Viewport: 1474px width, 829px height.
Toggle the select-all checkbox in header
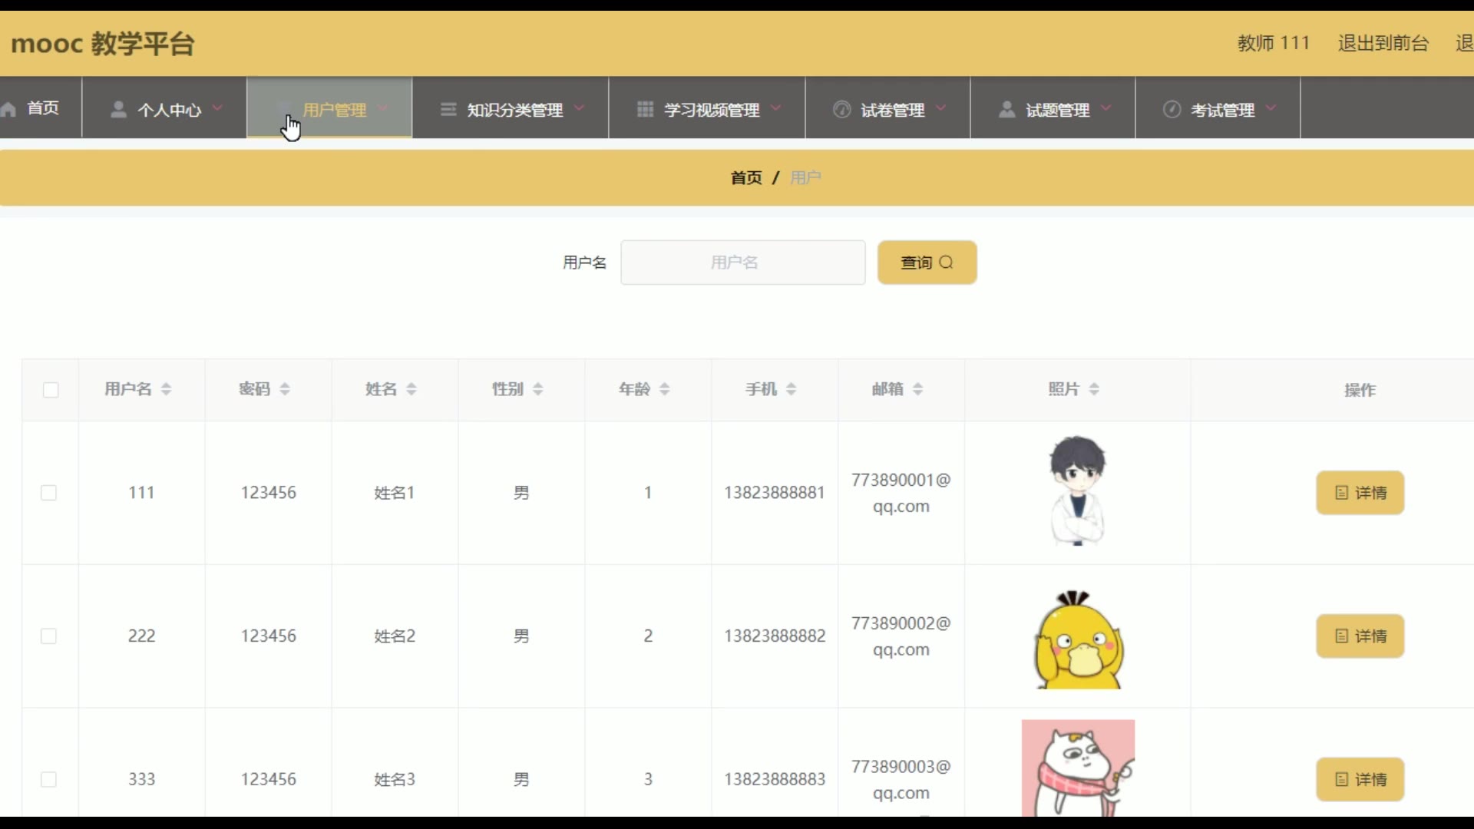[x=51, y=390]
